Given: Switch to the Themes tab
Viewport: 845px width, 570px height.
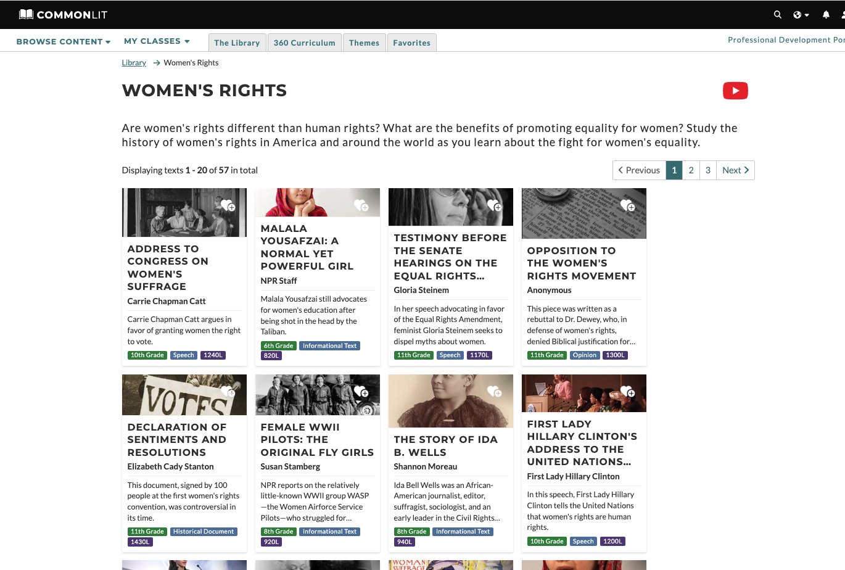Looking at the screenshot, I should pyautogui.click(x=365, y=43).
